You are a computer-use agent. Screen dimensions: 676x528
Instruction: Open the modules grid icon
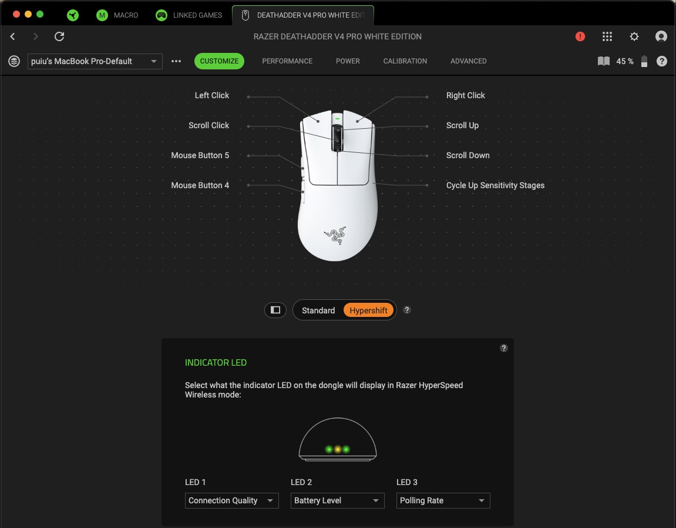coord(607,36)
